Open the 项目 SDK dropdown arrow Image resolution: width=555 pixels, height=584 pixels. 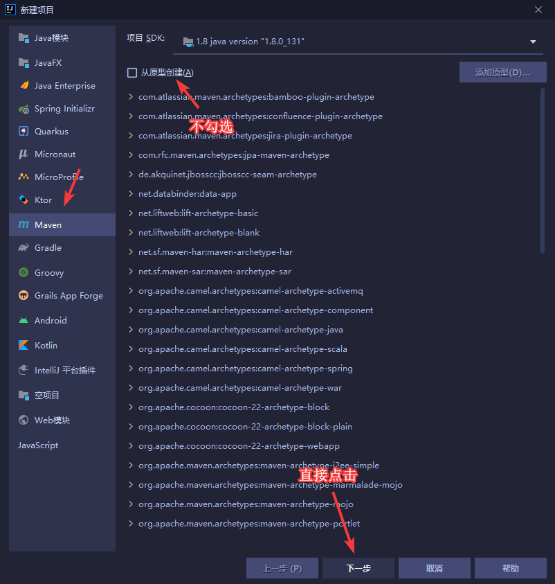tap(533, 42)
